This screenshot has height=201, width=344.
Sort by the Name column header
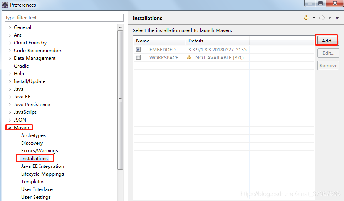[x=159, y=41]
